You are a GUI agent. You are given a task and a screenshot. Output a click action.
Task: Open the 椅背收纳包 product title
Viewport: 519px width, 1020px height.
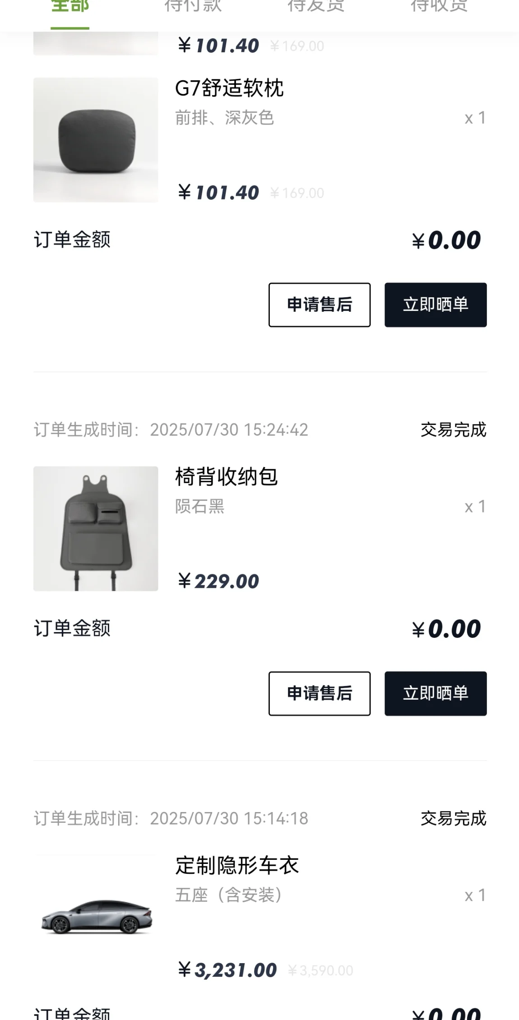pyautogui.click(x=226, y=477)
